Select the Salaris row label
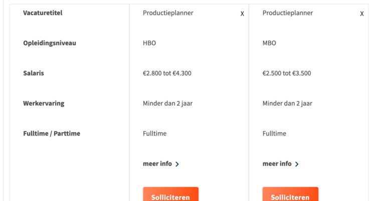Screen dimensions: 376x201 [34, 73]
